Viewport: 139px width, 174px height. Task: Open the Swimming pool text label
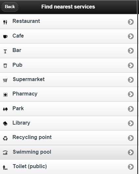pos(32,152)
